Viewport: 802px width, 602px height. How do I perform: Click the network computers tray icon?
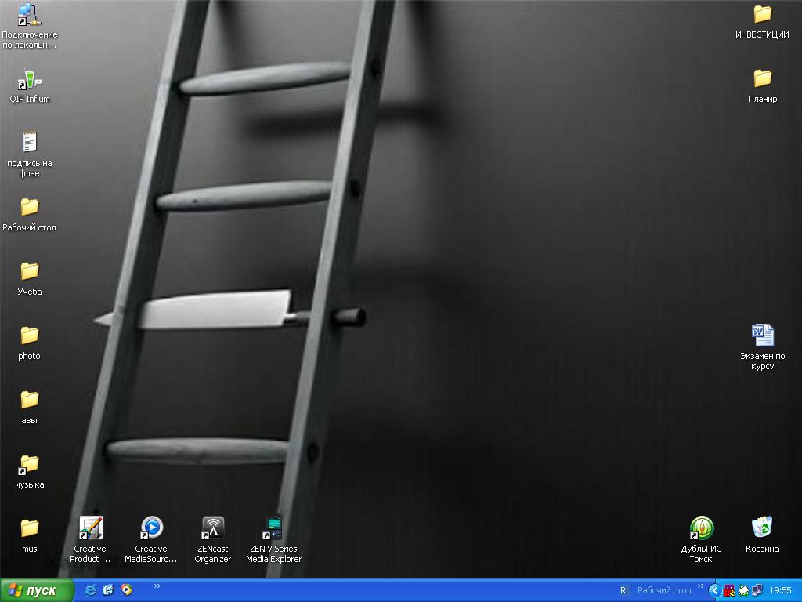click(757, 591)
